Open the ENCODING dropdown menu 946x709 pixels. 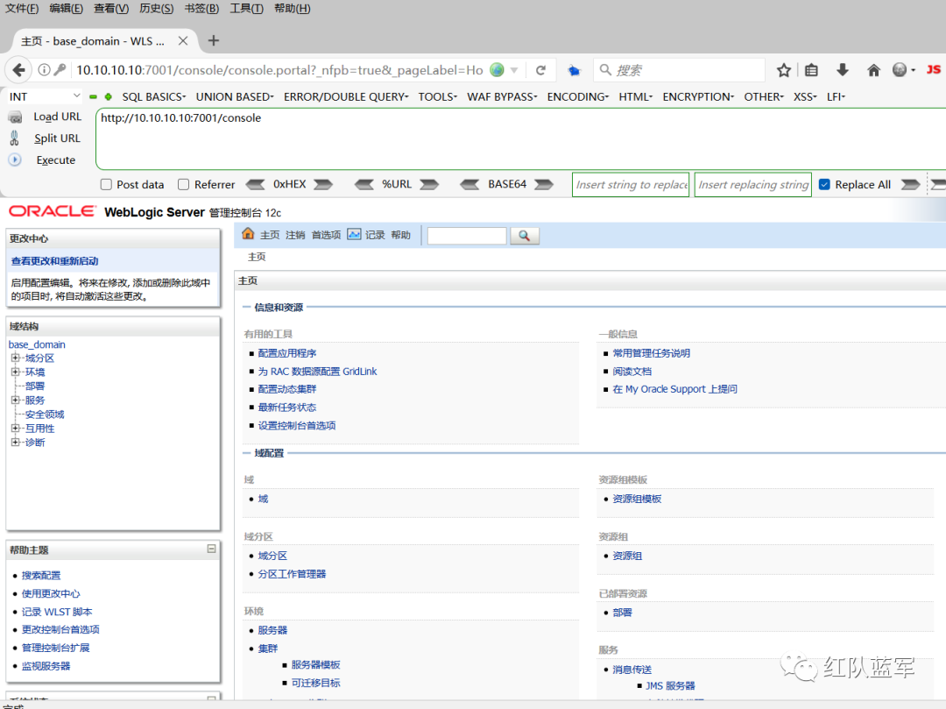578,96
